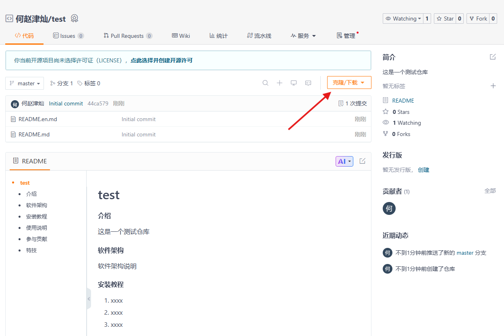Open the AI dropdown in the README header
The height and width of the screenshot is (336, 504).
click(x=344, y=161)
